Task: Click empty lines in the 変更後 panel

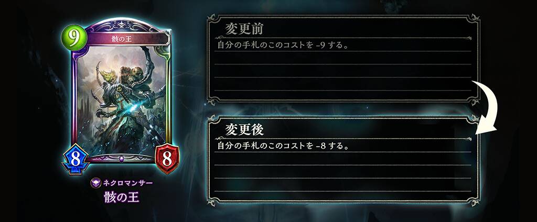Action: pyautogui.click(x=342, y=177)
